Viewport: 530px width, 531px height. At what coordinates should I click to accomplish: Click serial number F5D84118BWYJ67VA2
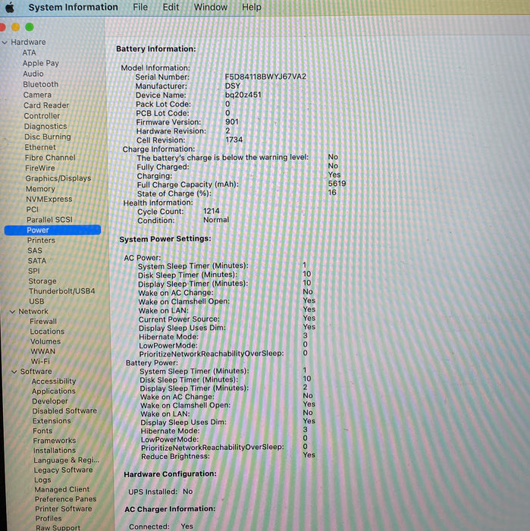point(265,77)
